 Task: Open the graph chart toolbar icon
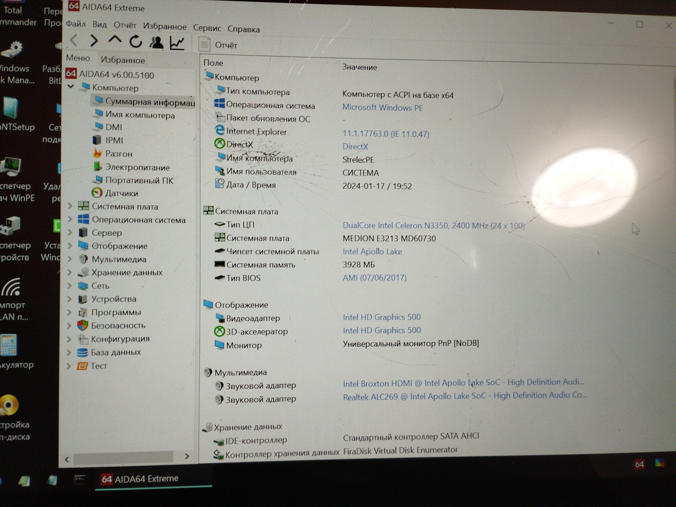tap(177, 43)
